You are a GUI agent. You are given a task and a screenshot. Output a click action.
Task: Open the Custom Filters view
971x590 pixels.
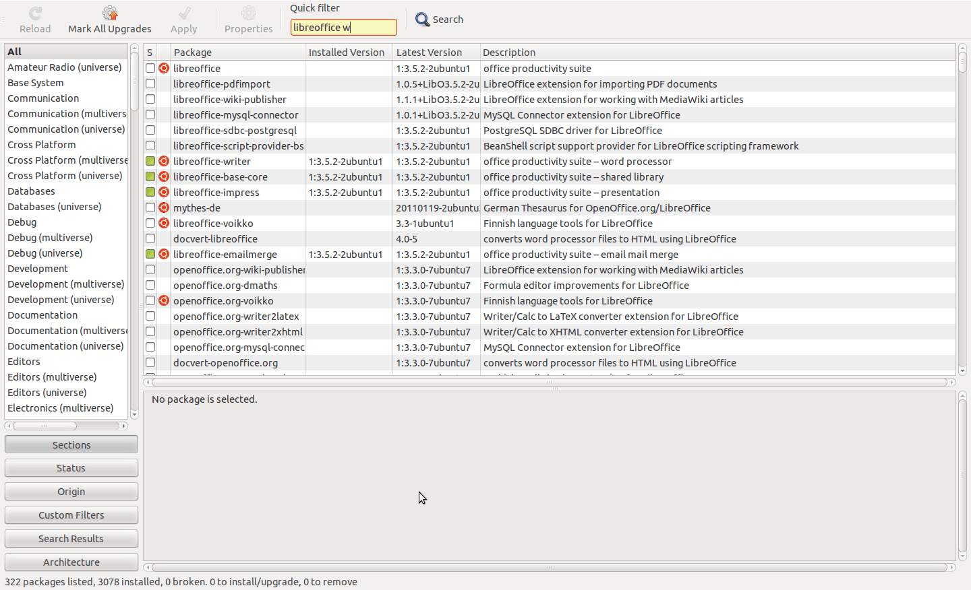coord(71,515)
